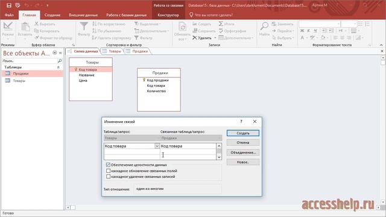This screenshot has height=217, width=386.
Task: Toggle italic (К) formatting
Action: (x=308, y=31)
